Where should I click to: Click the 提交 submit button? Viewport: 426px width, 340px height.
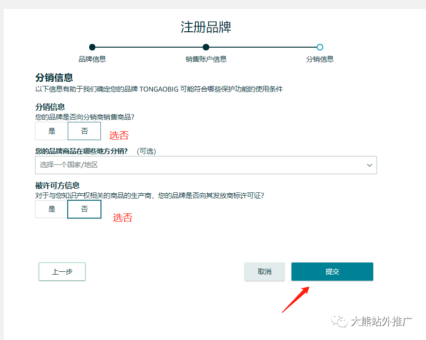(332, 271)
